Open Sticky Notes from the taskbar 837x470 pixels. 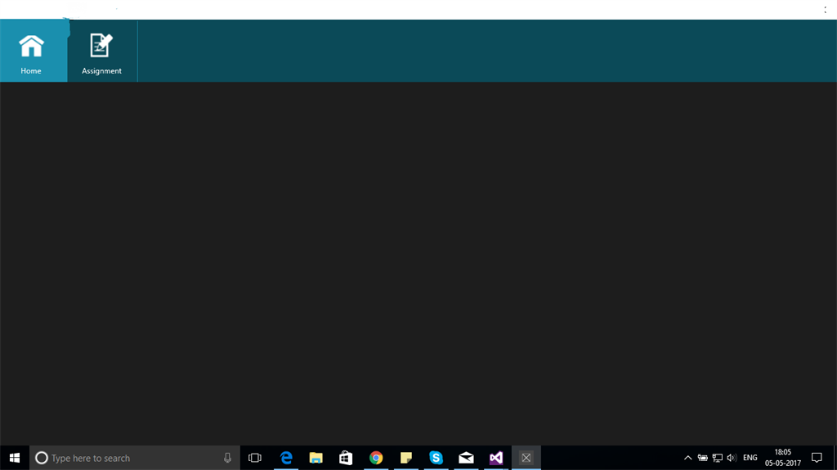click(x=406, y=458)
